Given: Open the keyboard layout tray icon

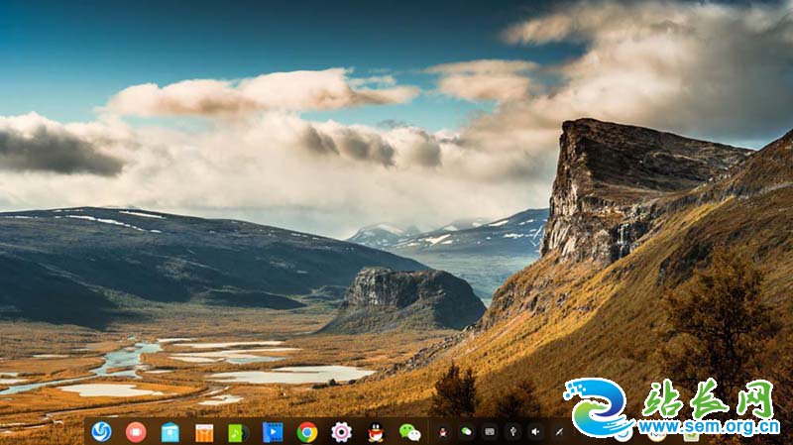Looking at the screenshot, I should click(x=489, y=431).
